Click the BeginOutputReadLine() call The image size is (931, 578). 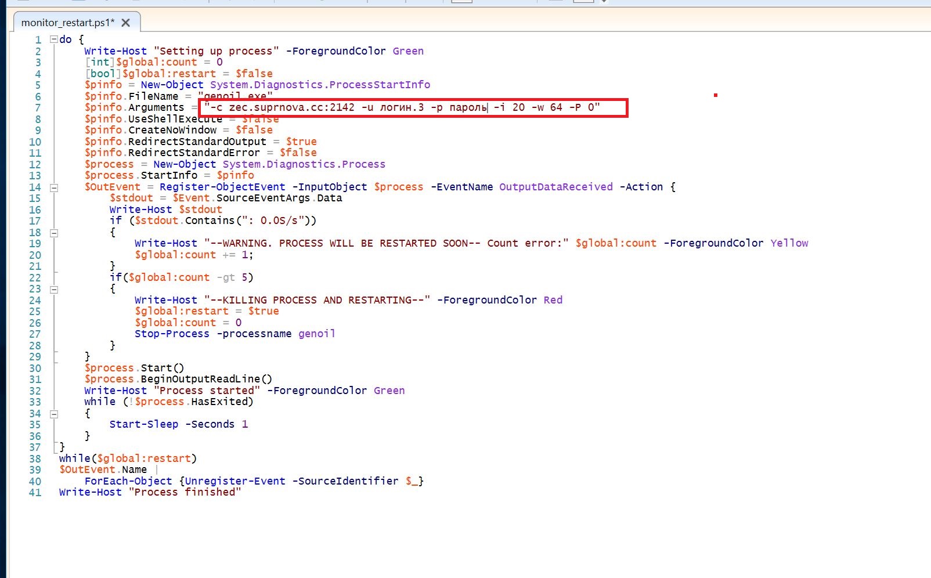click(207, 379)
